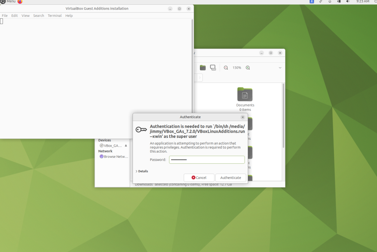Viewport: 377px width, 252px height.
Task: Open the Help menu in the terminal
Action: 69,15
